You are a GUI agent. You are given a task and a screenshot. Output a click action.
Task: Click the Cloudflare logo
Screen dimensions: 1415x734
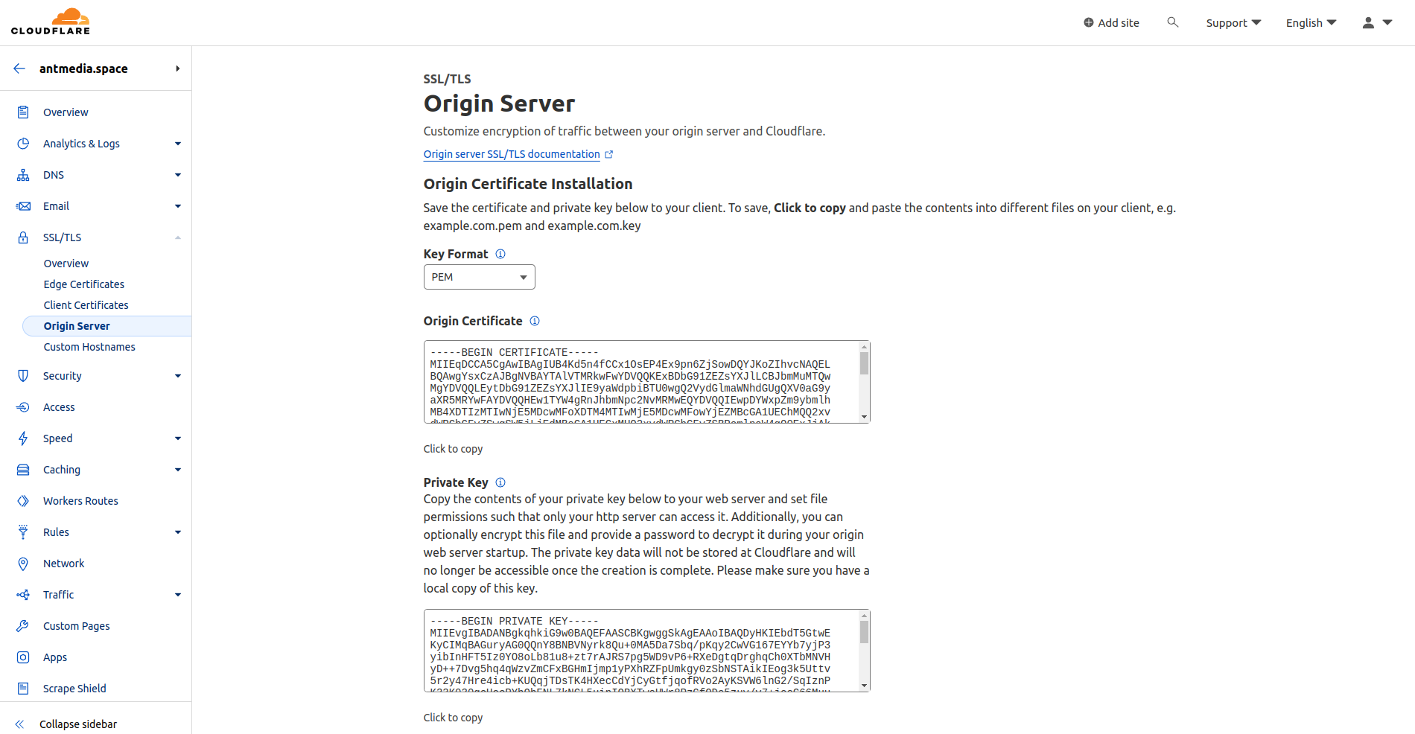click(x=51, y=22)
